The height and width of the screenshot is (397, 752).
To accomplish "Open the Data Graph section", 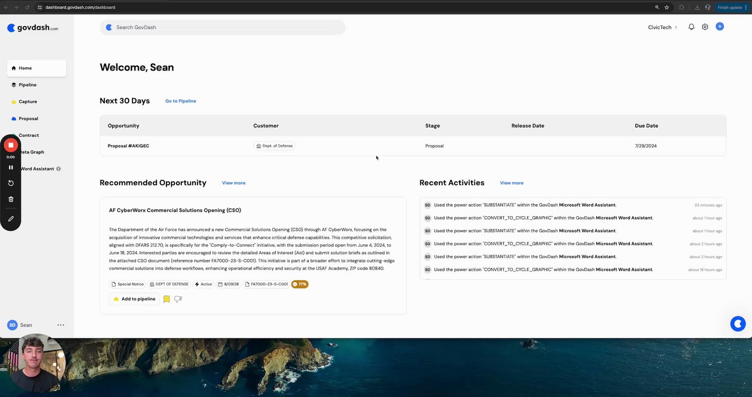I will pyautogui.click(x=33, y=152).
